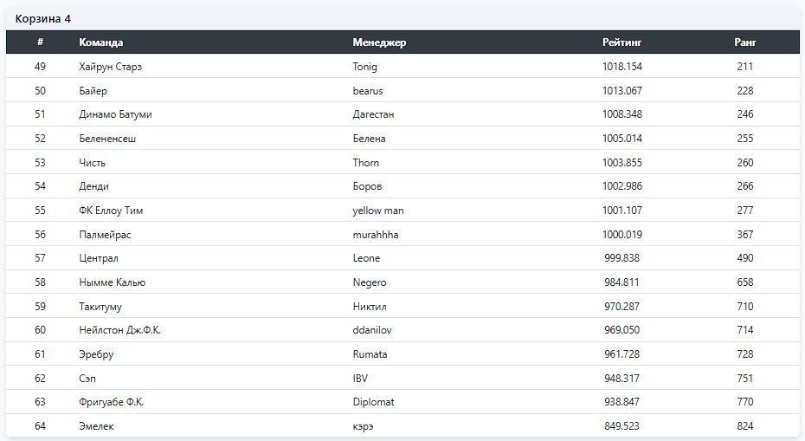Click the Менеджер column header
This screenshot has width=805, height=441.
click(x=379, y=42)
